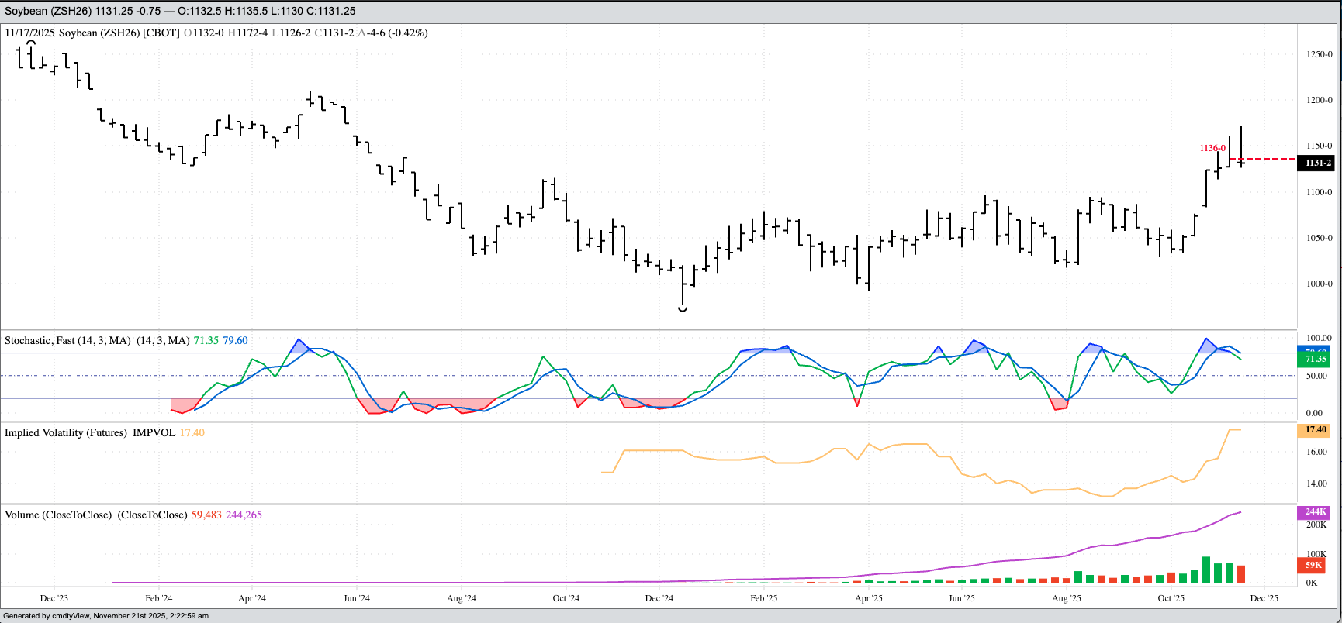Click the red 1136-0 price level label
This screenshot has height=623, width=1342.
coord(1212,148)
